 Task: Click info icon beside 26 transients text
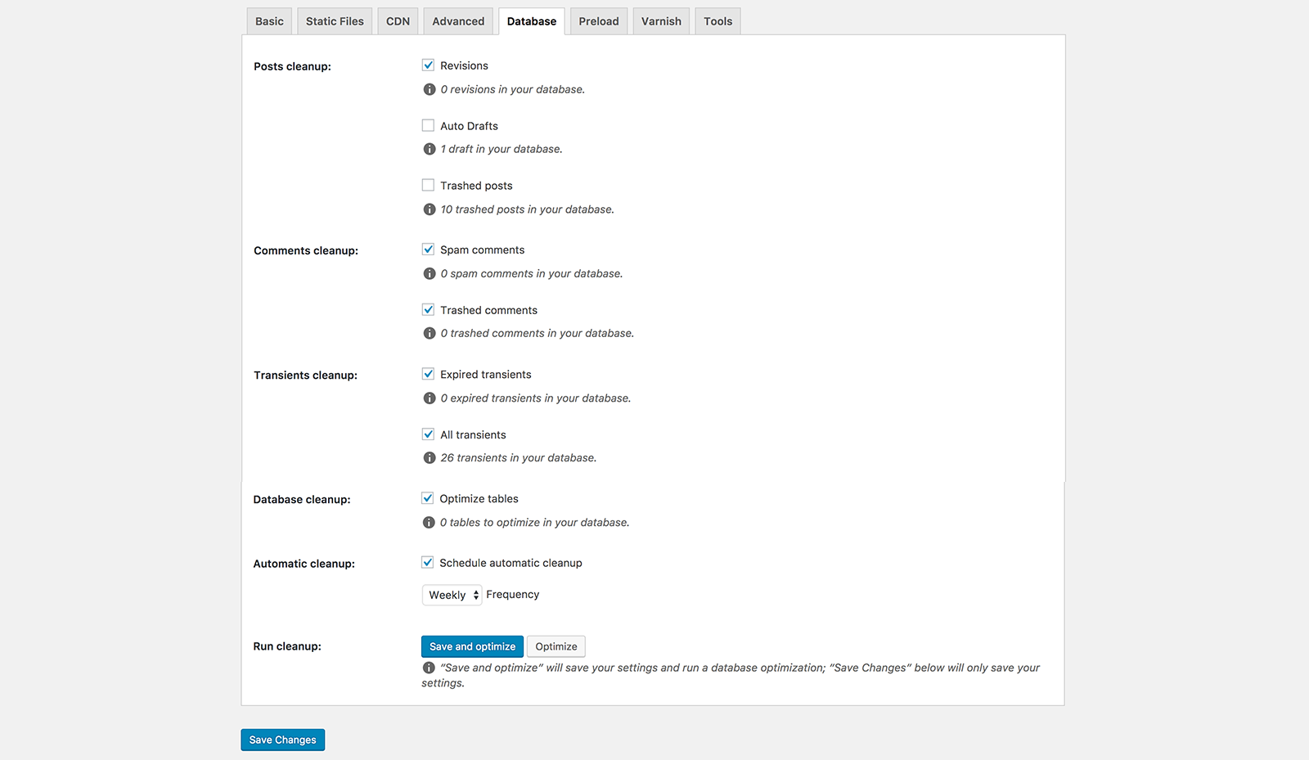click(x=430, y=458)
